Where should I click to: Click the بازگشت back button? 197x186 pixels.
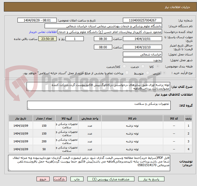[x=60, y=179]
